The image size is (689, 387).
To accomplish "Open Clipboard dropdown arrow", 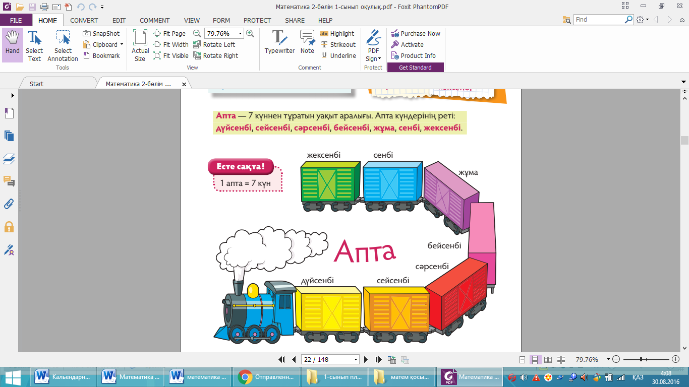I will tap(122, 45).
